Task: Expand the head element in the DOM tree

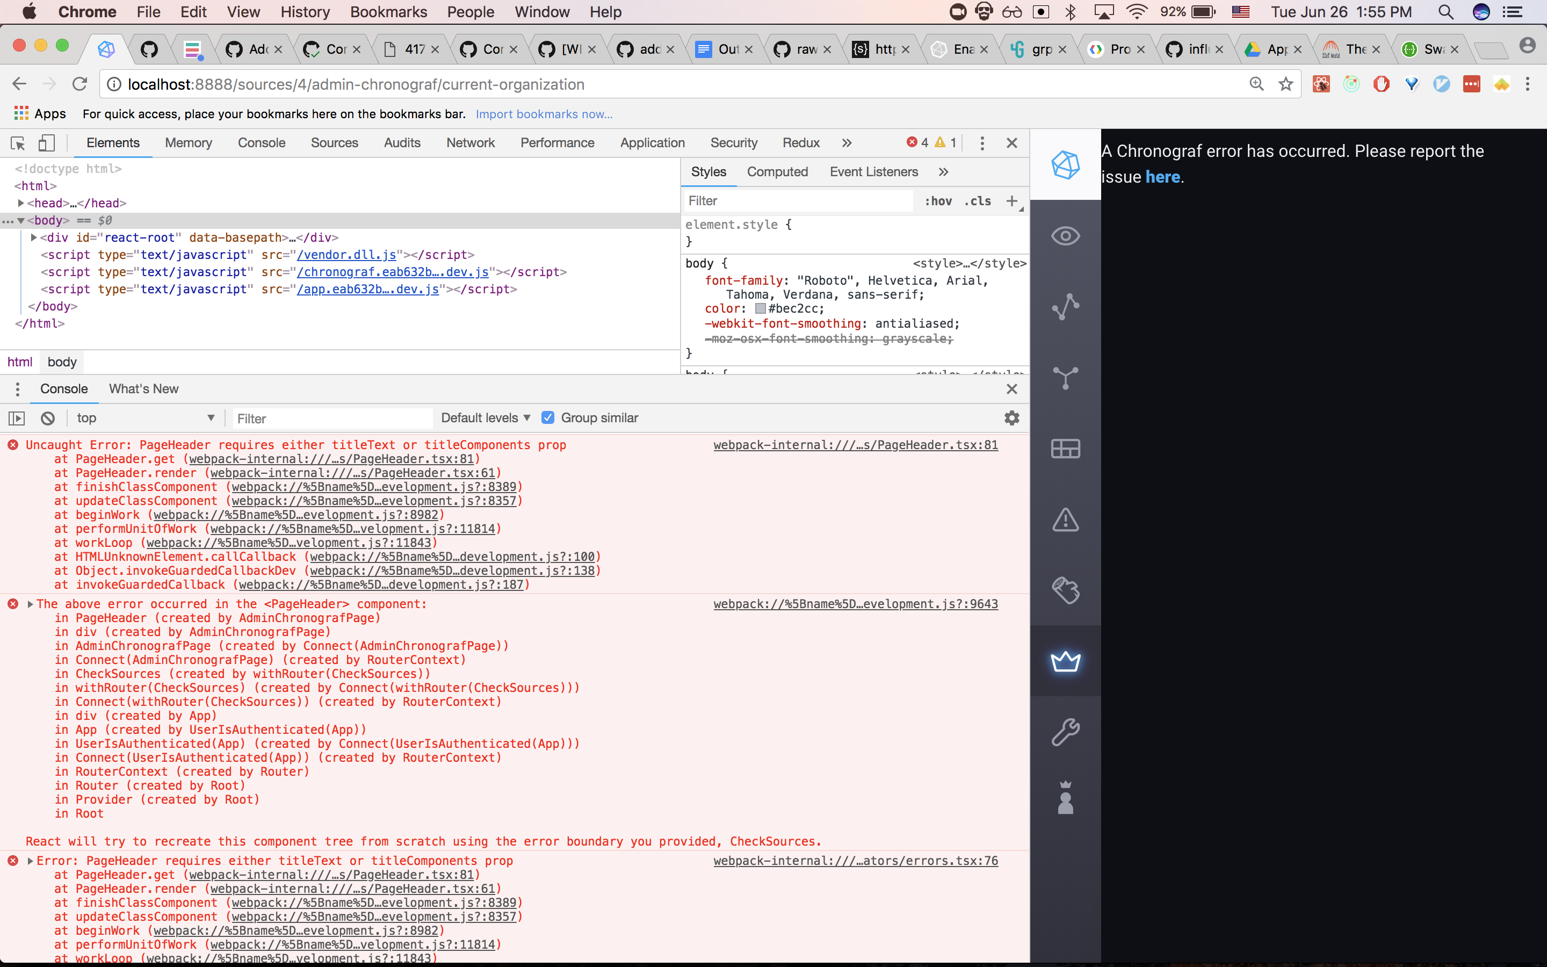Action: pos(20,203)
